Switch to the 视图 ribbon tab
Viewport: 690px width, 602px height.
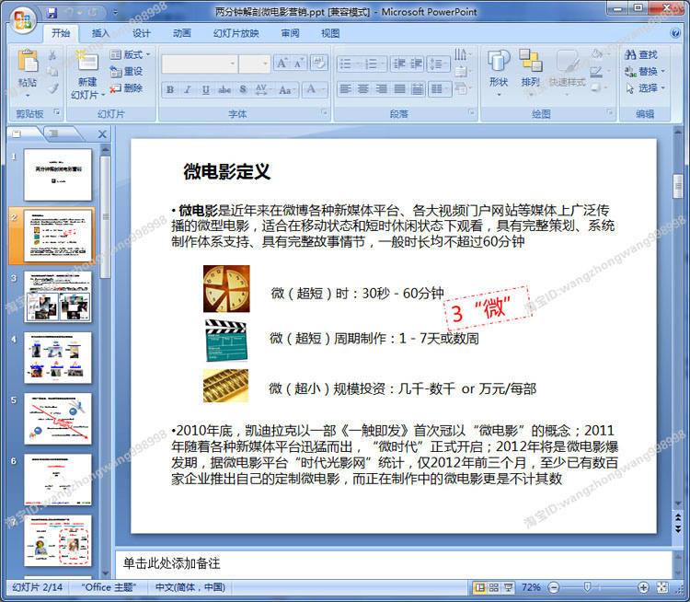pyautogui.click(x=330, y=33)
